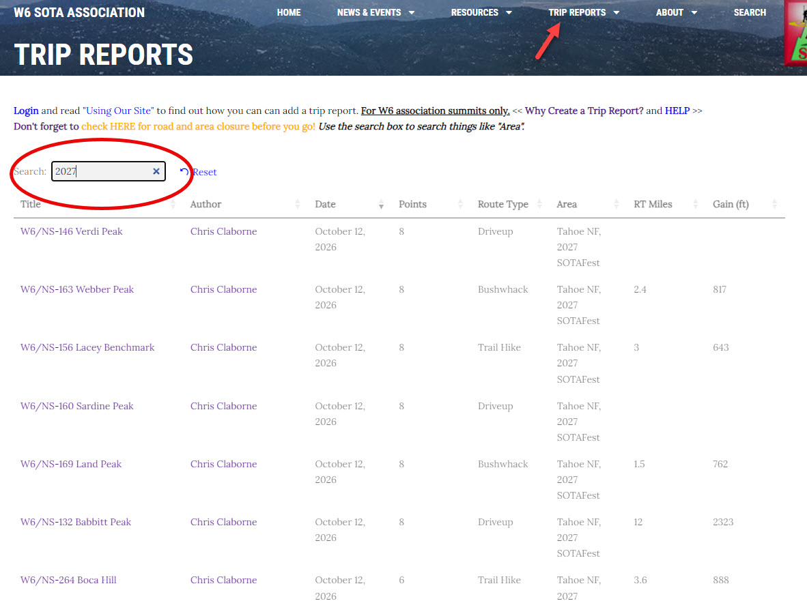Clear the search box with the X icon
Screen dimensions: 807x601
(x=156, y=171)
